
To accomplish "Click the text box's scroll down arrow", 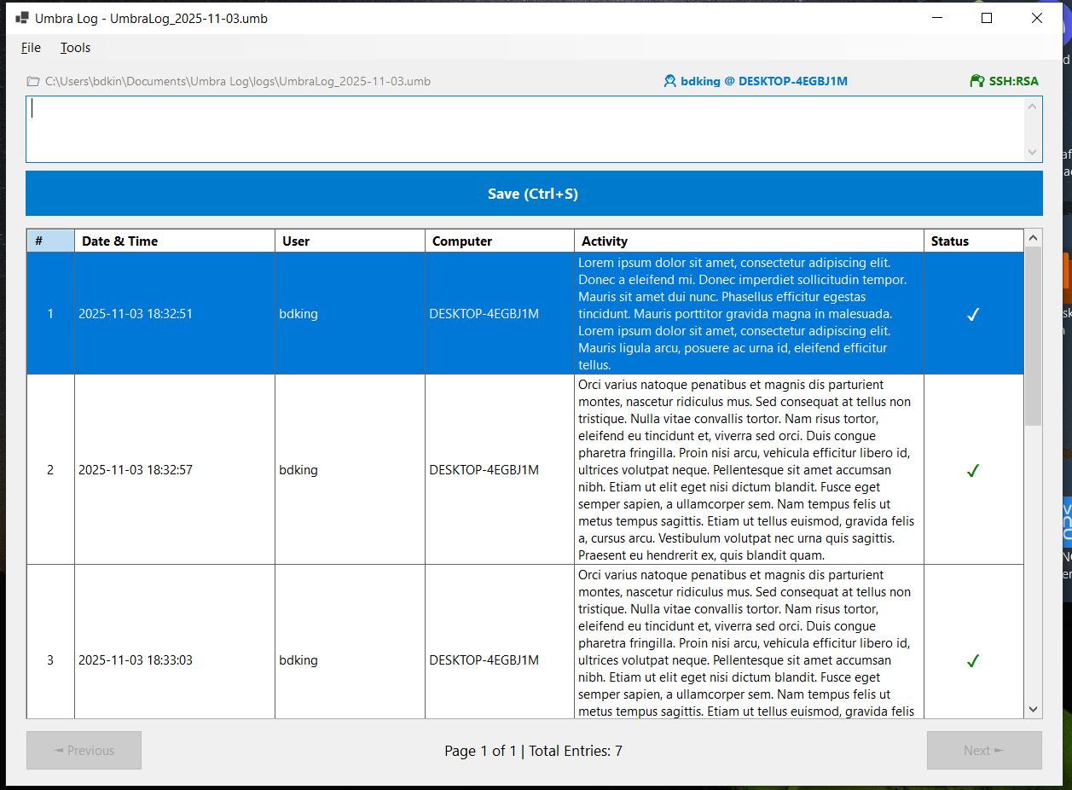I will [1033, 152].
